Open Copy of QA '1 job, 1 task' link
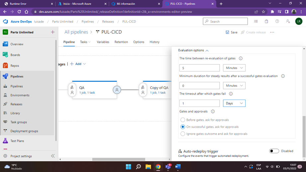Screen dimensions: 306x172 coord(158,93)
